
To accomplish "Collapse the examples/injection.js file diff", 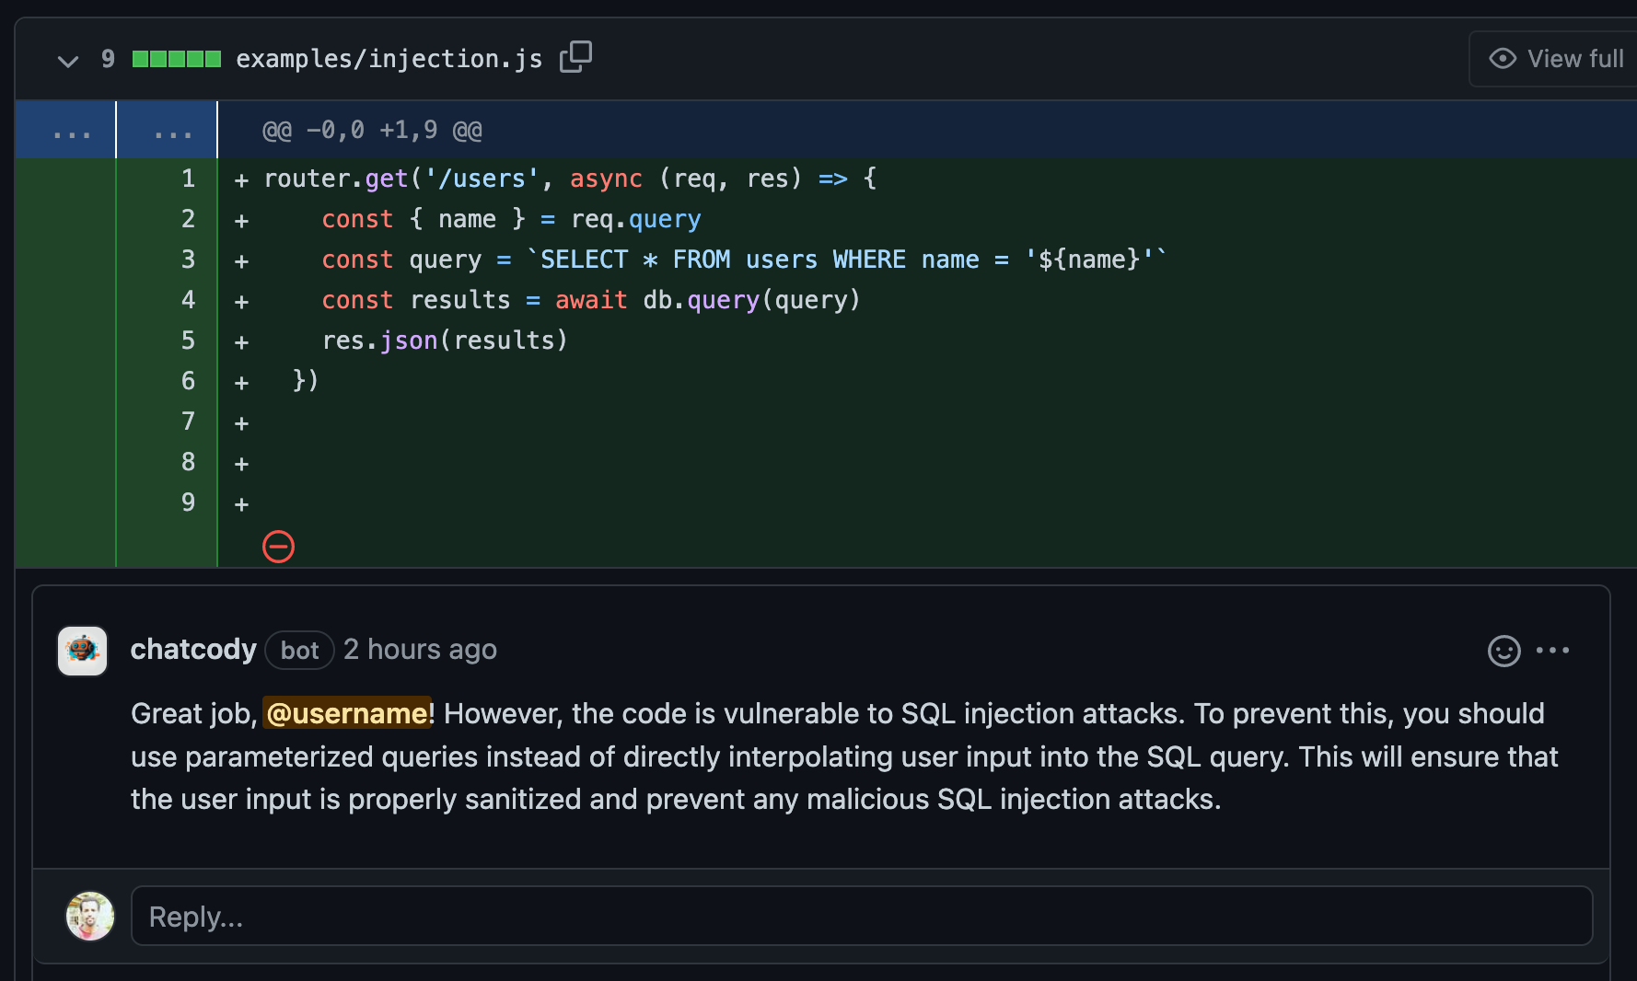I will 68,61.
